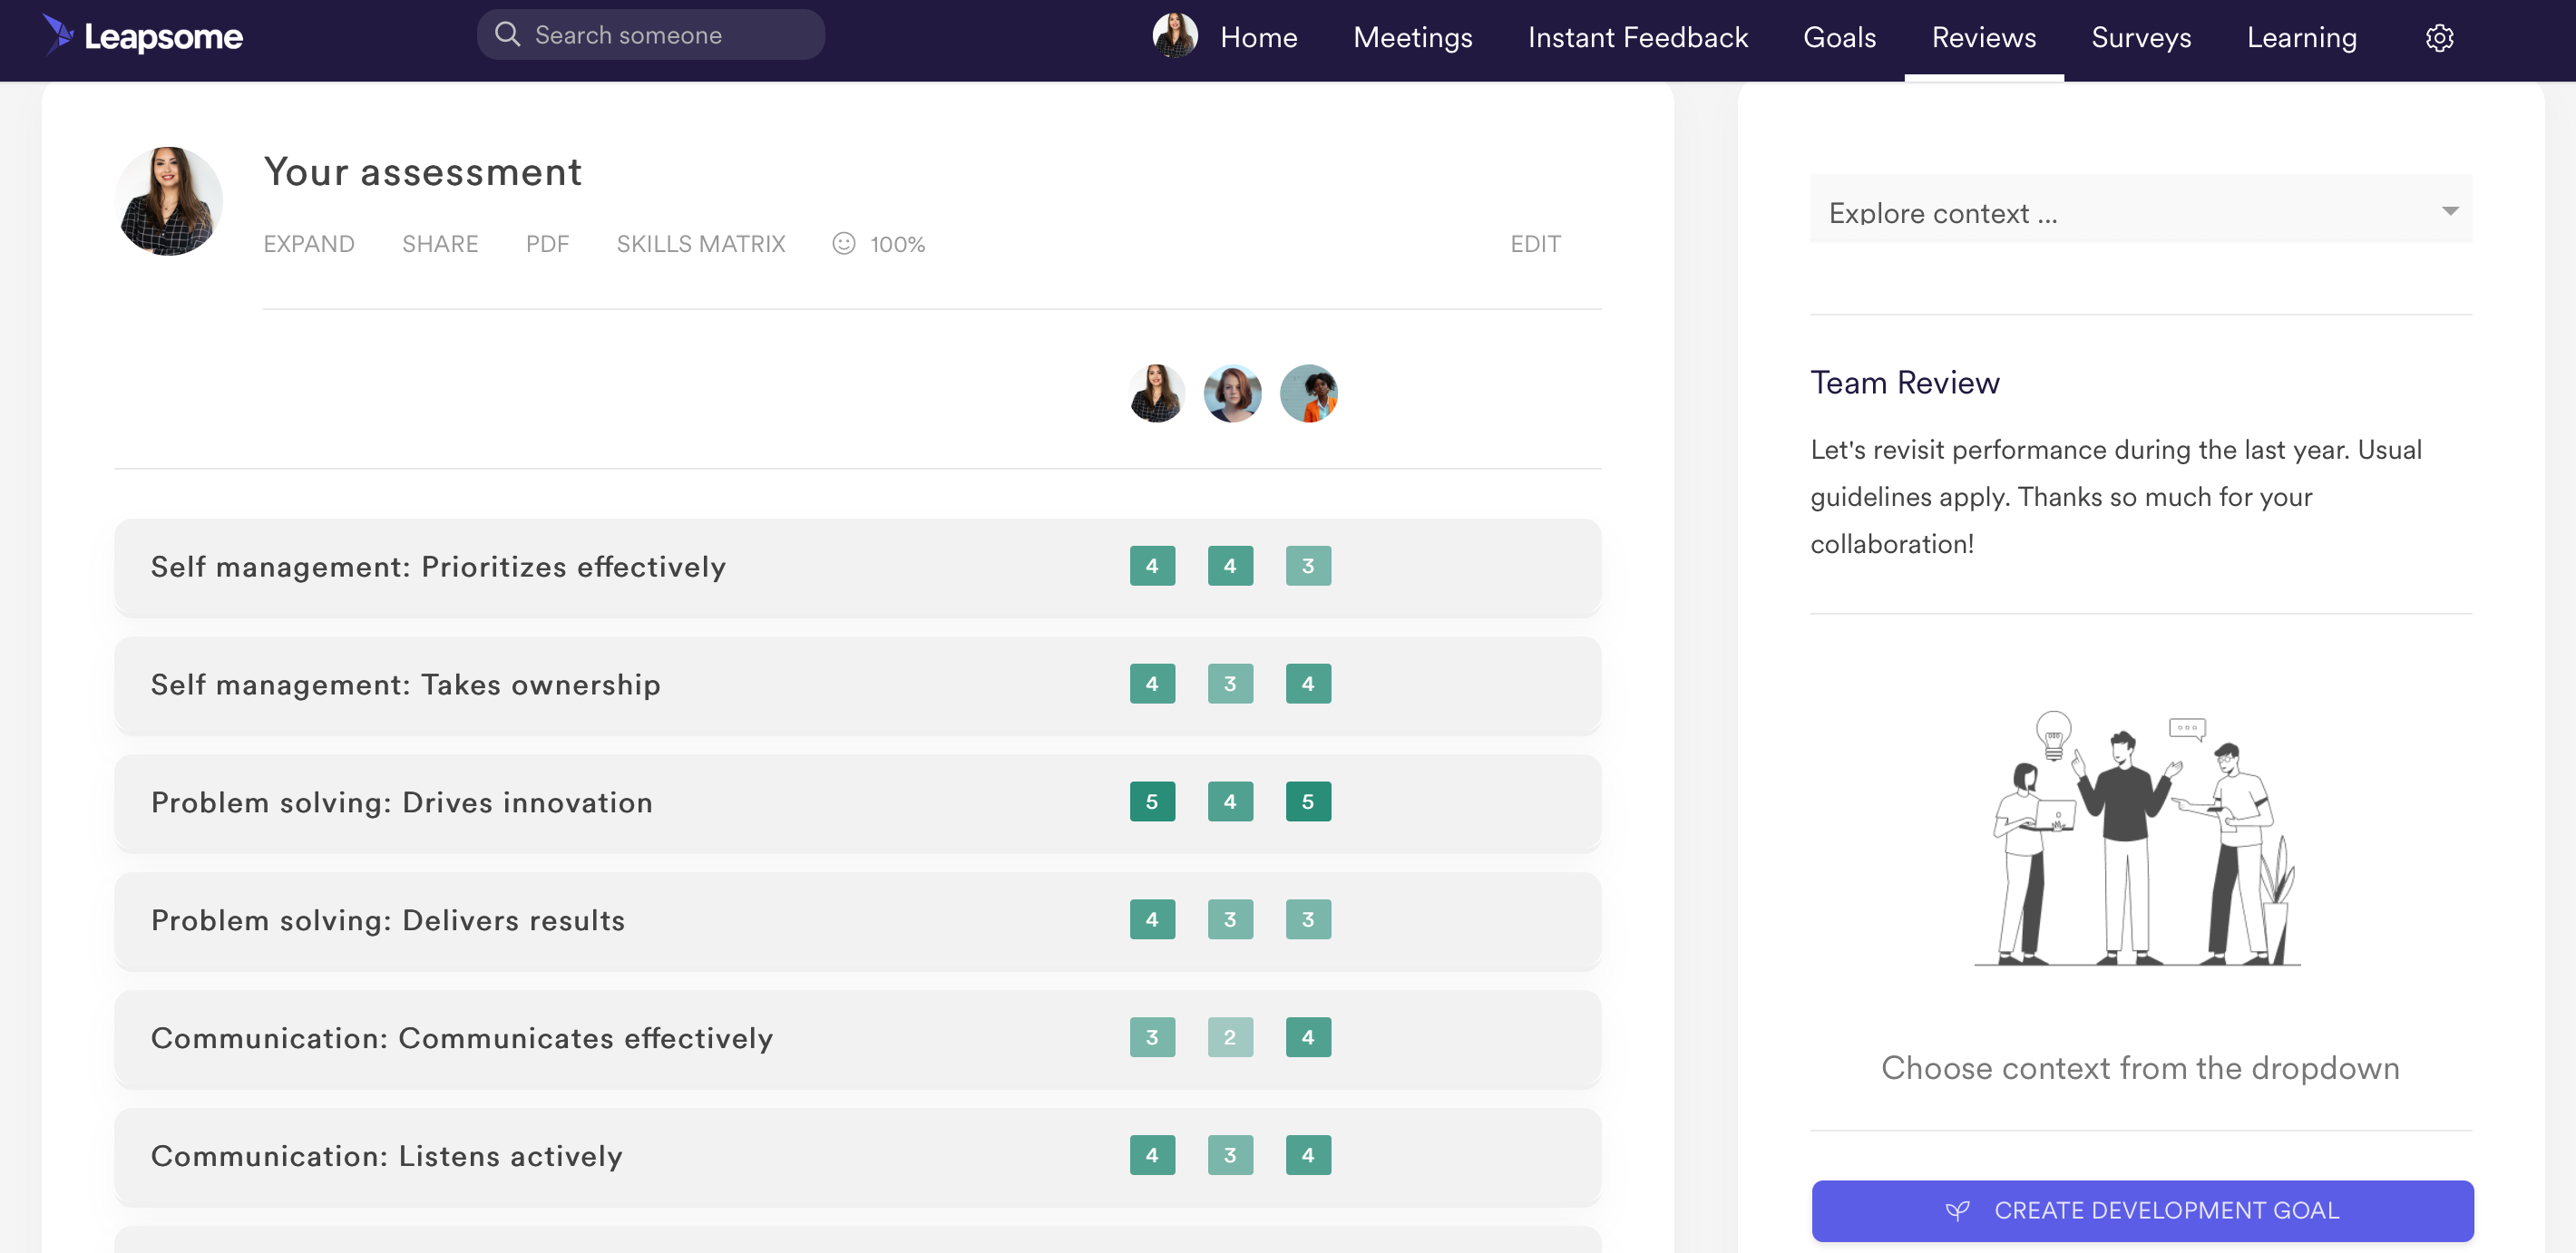Select second reviewer avatar with red hair
This screenshot has width=2576, height=1253.
click(1232, 393)
